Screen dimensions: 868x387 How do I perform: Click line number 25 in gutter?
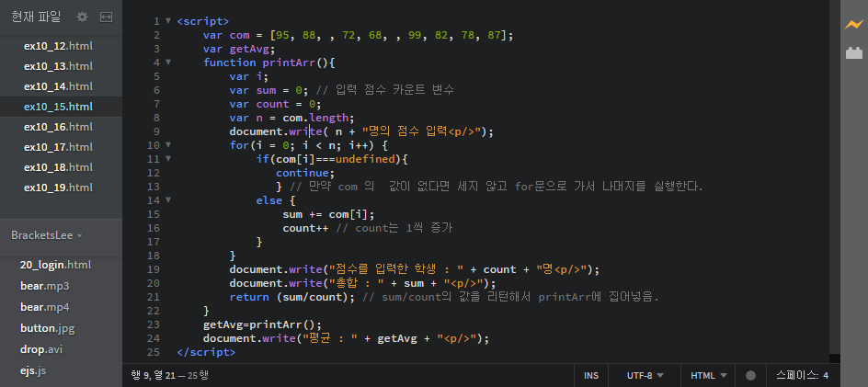pos(154,352)
